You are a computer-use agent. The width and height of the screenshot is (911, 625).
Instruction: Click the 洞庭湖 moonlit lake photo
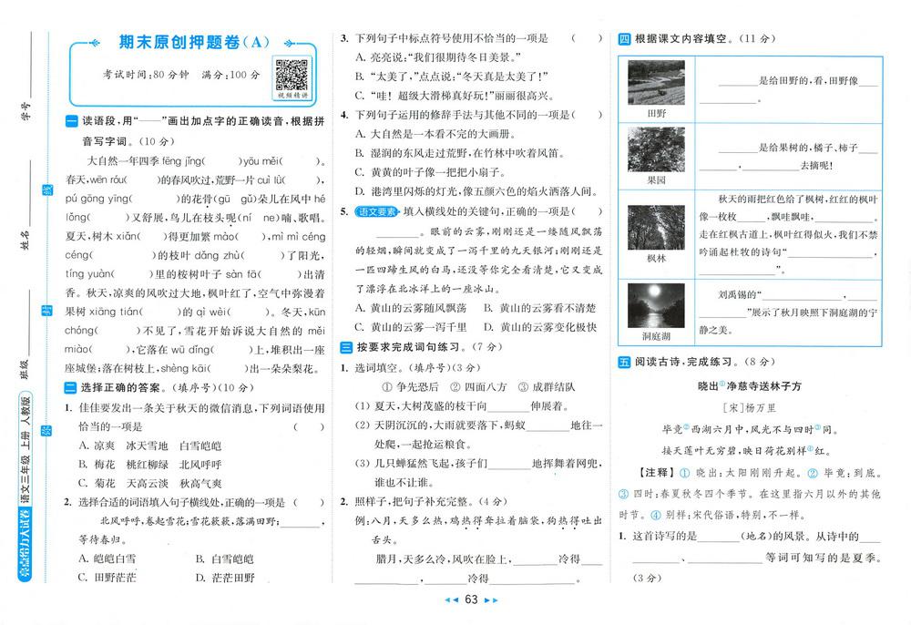click(x=656, y=306)
